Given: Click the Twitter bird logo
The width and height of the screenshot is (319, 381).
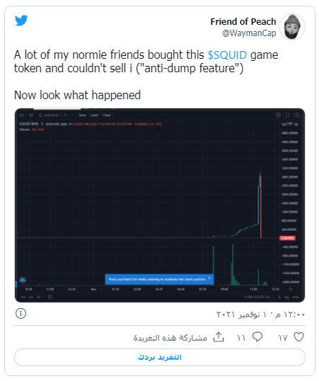Looking at the screenshot, I should click(21, 21).
